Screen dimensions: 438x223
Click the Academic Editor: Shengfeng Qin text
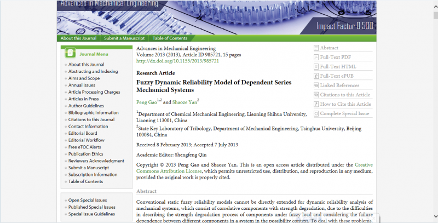click(x=171, y=155)
